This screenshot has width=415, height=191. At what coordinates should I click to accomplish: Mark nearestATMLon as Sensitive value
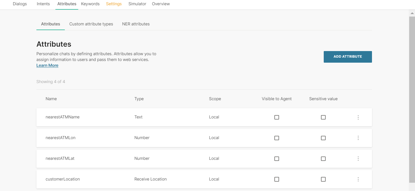click(x=323, y=138)
